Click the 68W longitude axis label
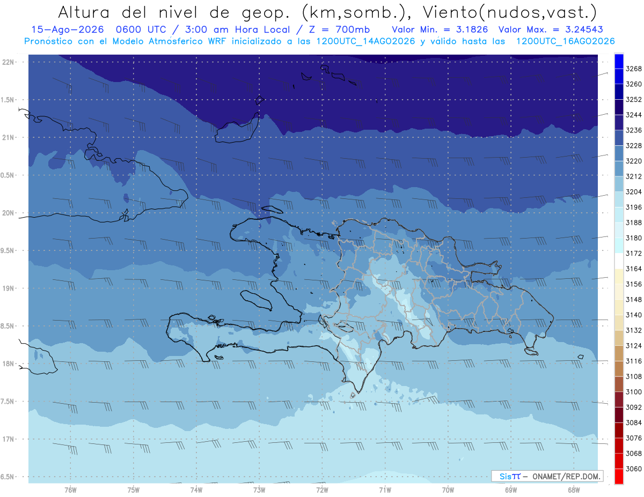The height and width of the screenshot is (497, 644). click(x=574, y=490)
